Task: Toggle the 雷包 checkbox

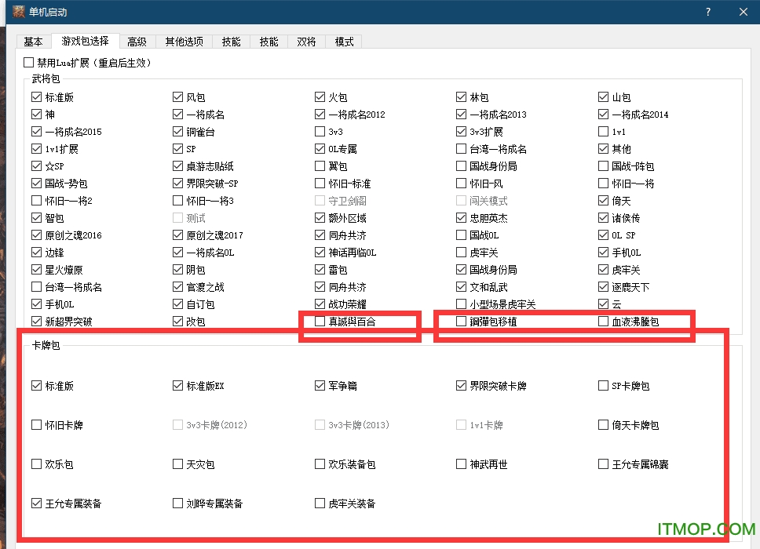Action: pyautogui.click(x=320, y=270)
